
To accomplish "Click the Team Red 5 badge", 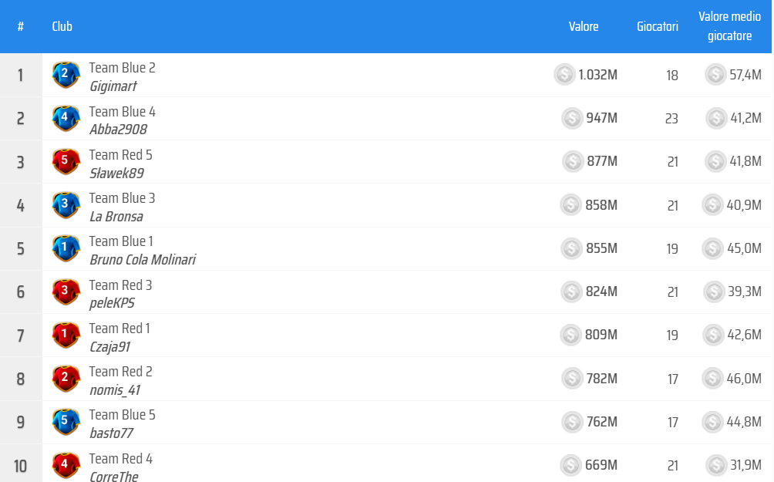I will point(66,161).
